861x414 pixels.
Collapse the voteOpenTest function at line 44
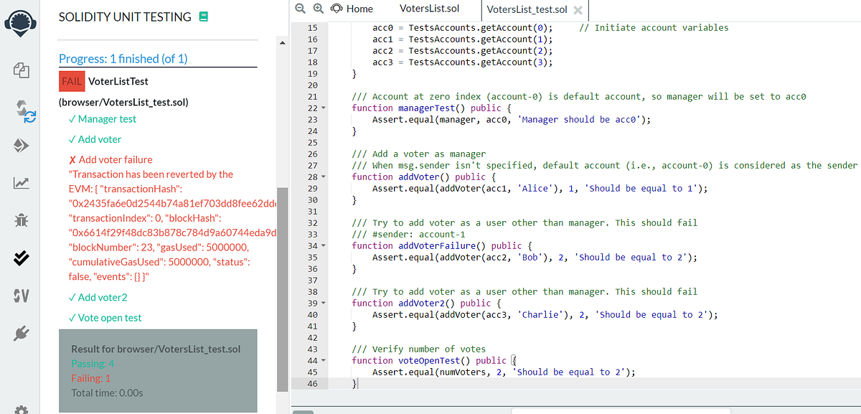324,360
